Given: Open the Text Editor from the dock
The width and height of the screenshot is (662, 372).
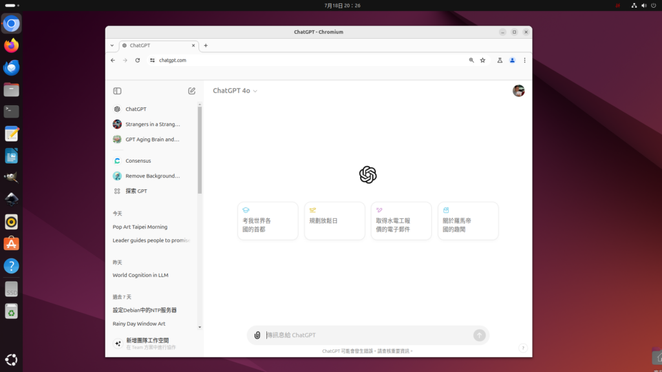Looking at the screenshot, I should [12, 134].
